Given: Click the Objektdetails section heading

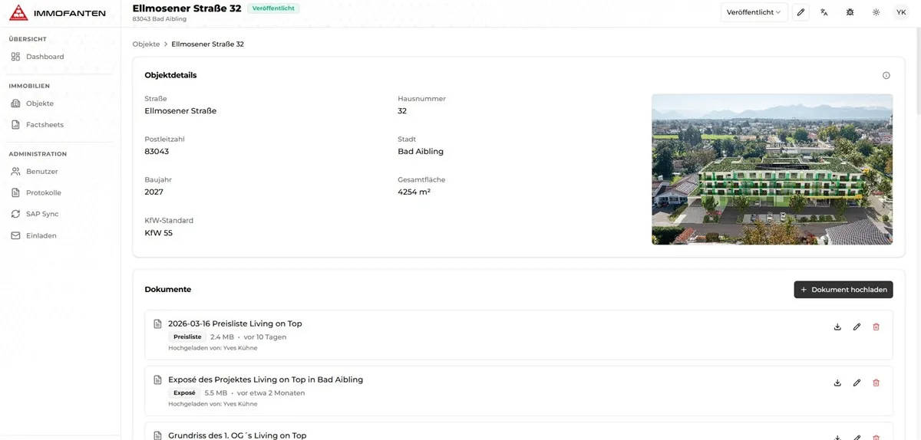Looking at the screenshot, I should point(170,76).
